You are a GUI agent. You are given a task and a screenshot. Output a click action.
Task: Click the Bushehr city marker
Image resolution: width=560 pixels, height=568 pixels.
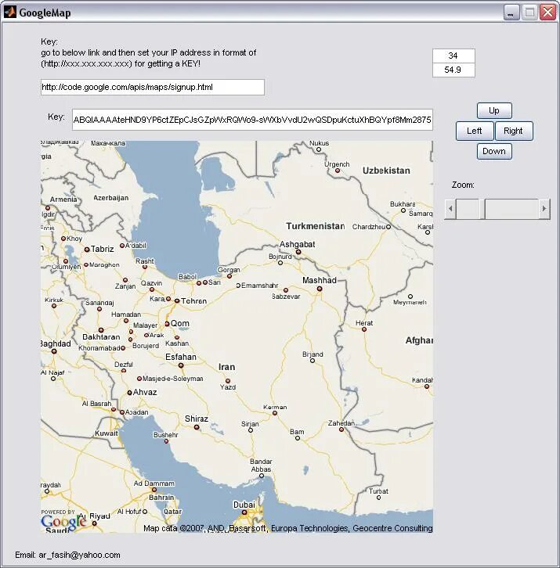pos(166,441)
